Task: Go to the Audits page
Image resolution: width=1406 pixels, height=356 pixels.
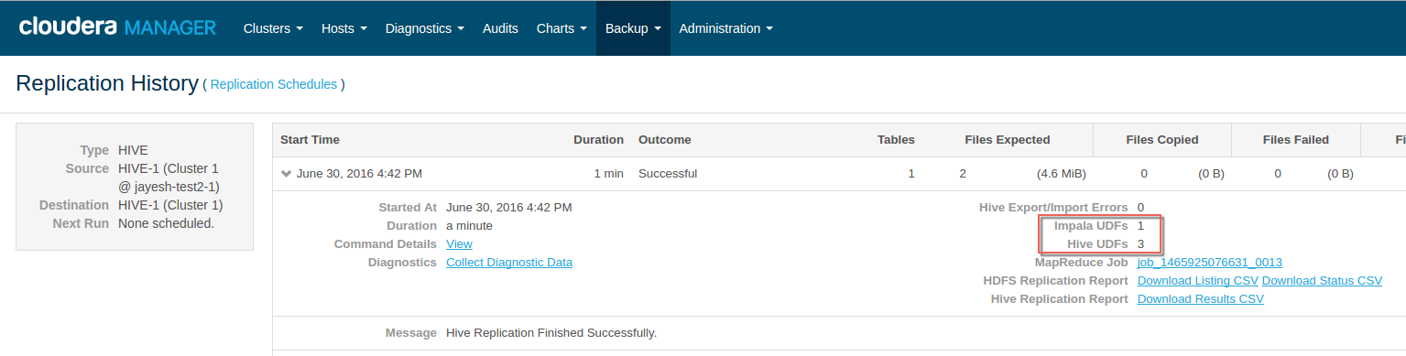Action: [x=500, y=28]
